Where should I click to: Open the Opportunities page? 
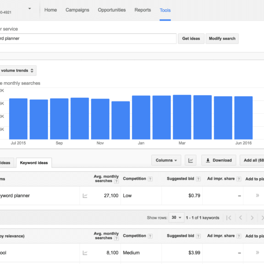coord(112,10)
